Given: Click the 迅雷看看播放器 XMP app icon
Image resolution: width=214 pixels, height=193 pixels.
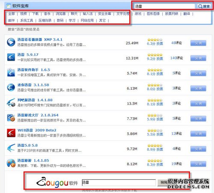Looking at the screenshot, I should pos(11,42).
